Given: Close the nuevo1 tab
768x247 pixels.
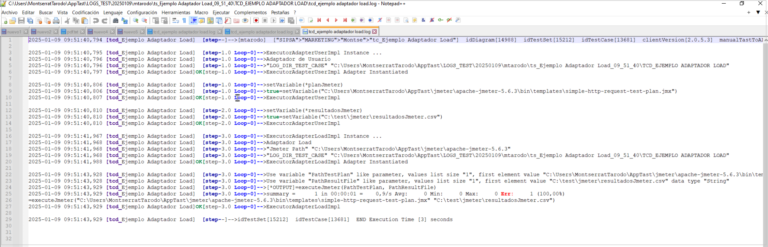Looking at the screenshot, I should pos(26,32).
